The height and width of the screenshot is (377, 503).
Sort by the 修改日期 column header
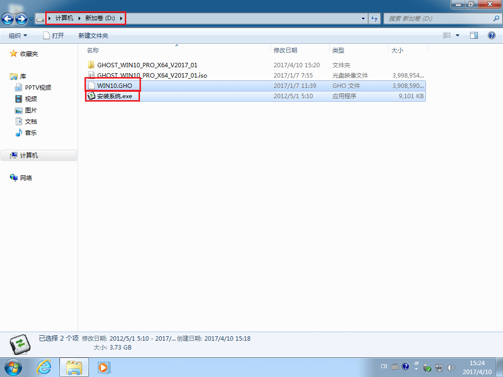coord(285,50)
